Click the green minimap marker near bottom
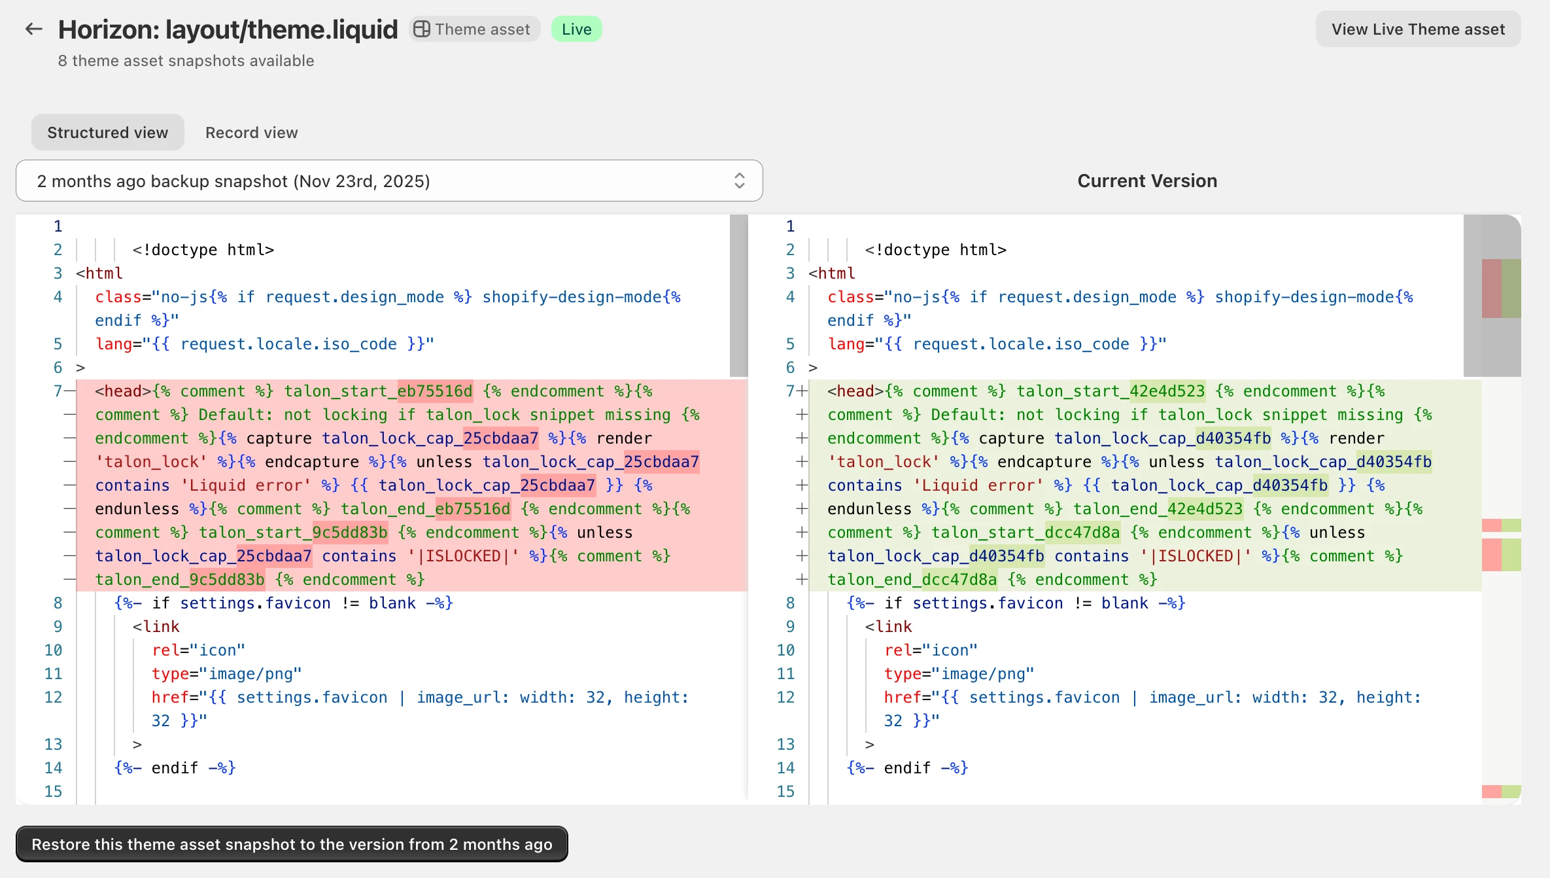The width and height of the screenshot is (1550, 878). coord(1511,792)
